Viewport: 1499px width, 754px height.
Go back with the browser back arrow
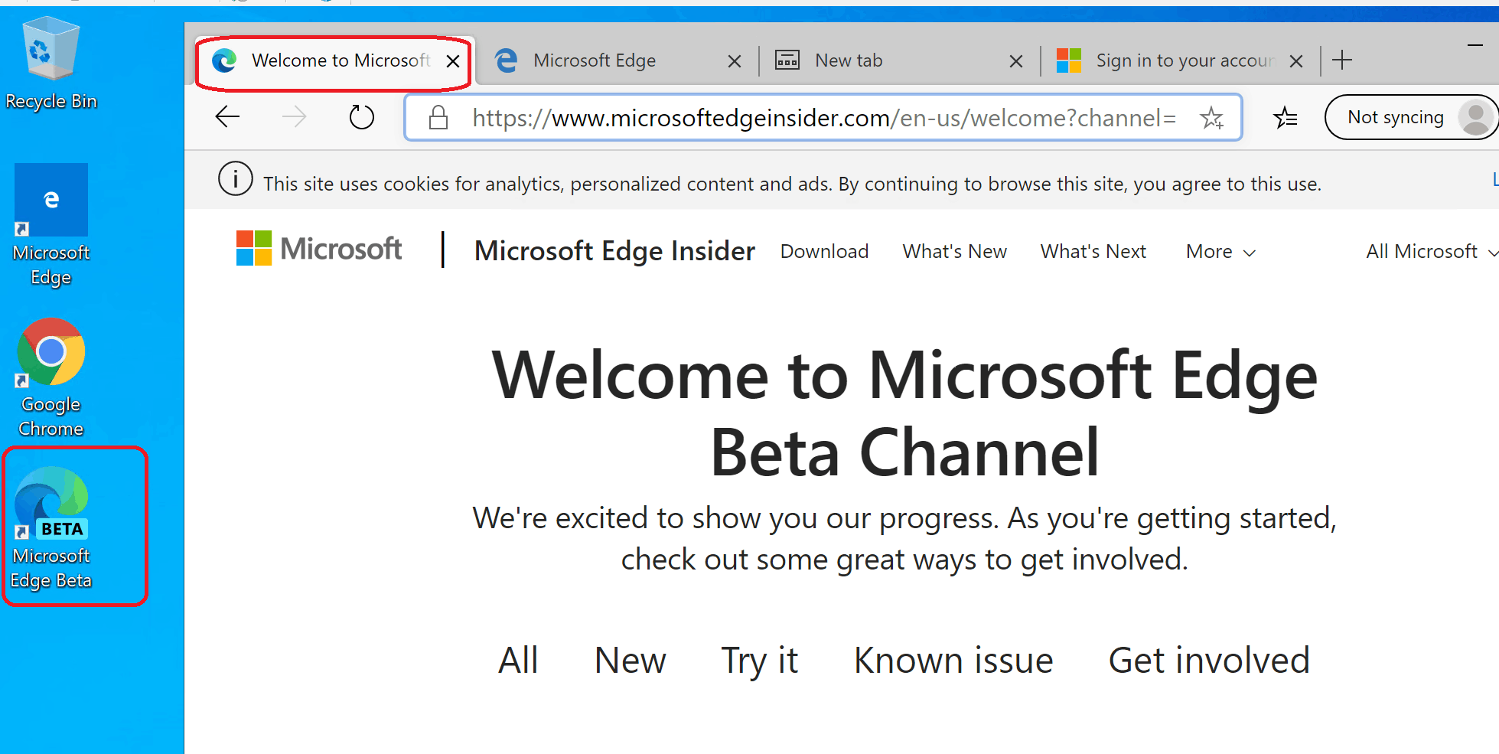click(227, 117)
